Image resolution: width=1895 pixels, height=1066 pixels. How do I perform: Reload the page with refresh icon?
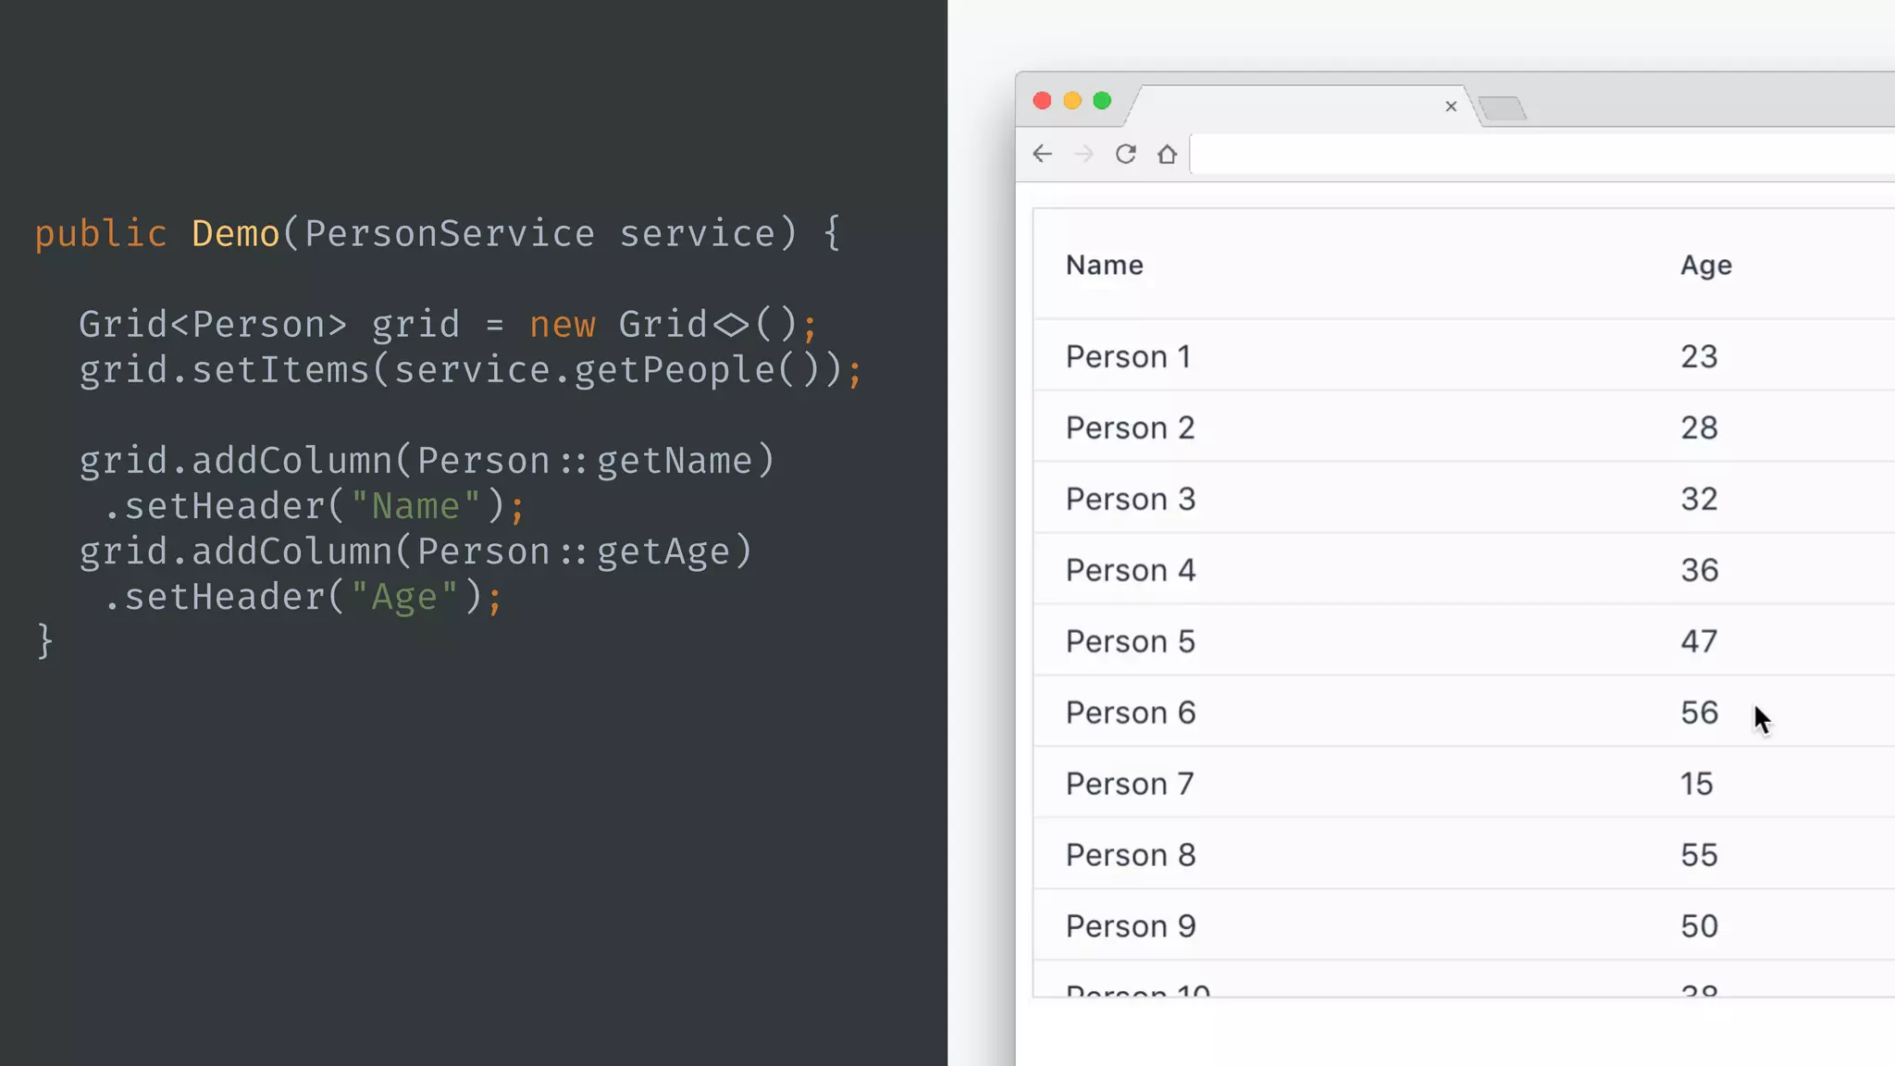pyautogui.click(x=1125, y=154)
